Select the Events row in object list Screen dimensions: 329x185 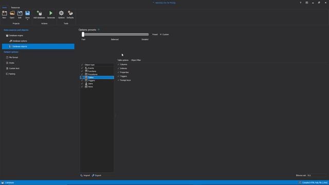coord(97,68)
